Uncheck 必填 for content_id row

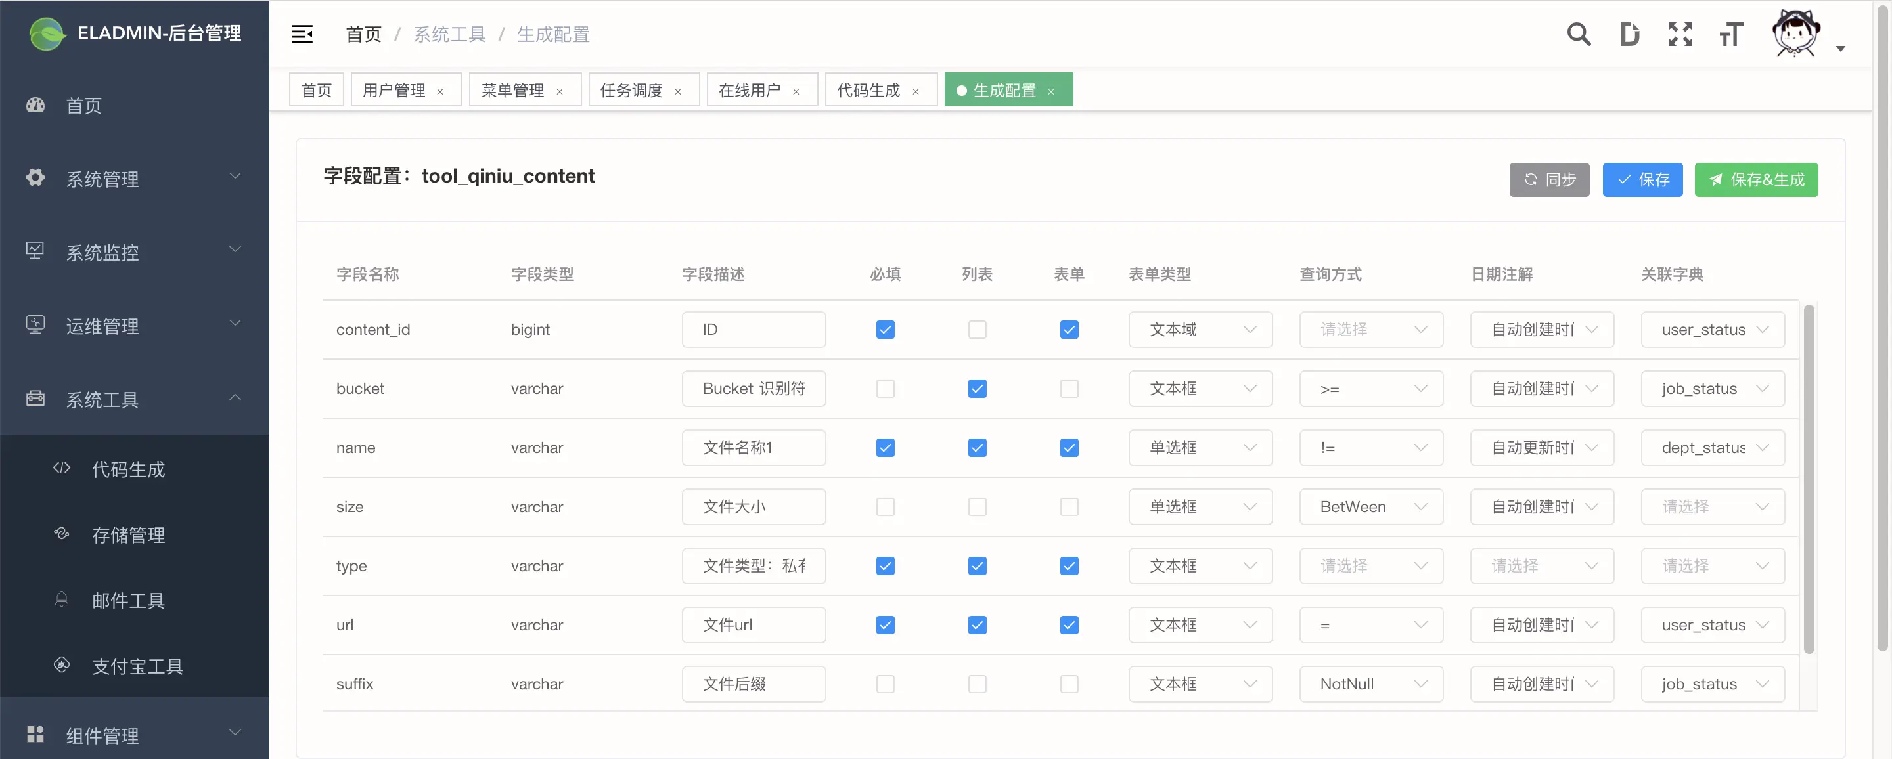tap(885, 330)
